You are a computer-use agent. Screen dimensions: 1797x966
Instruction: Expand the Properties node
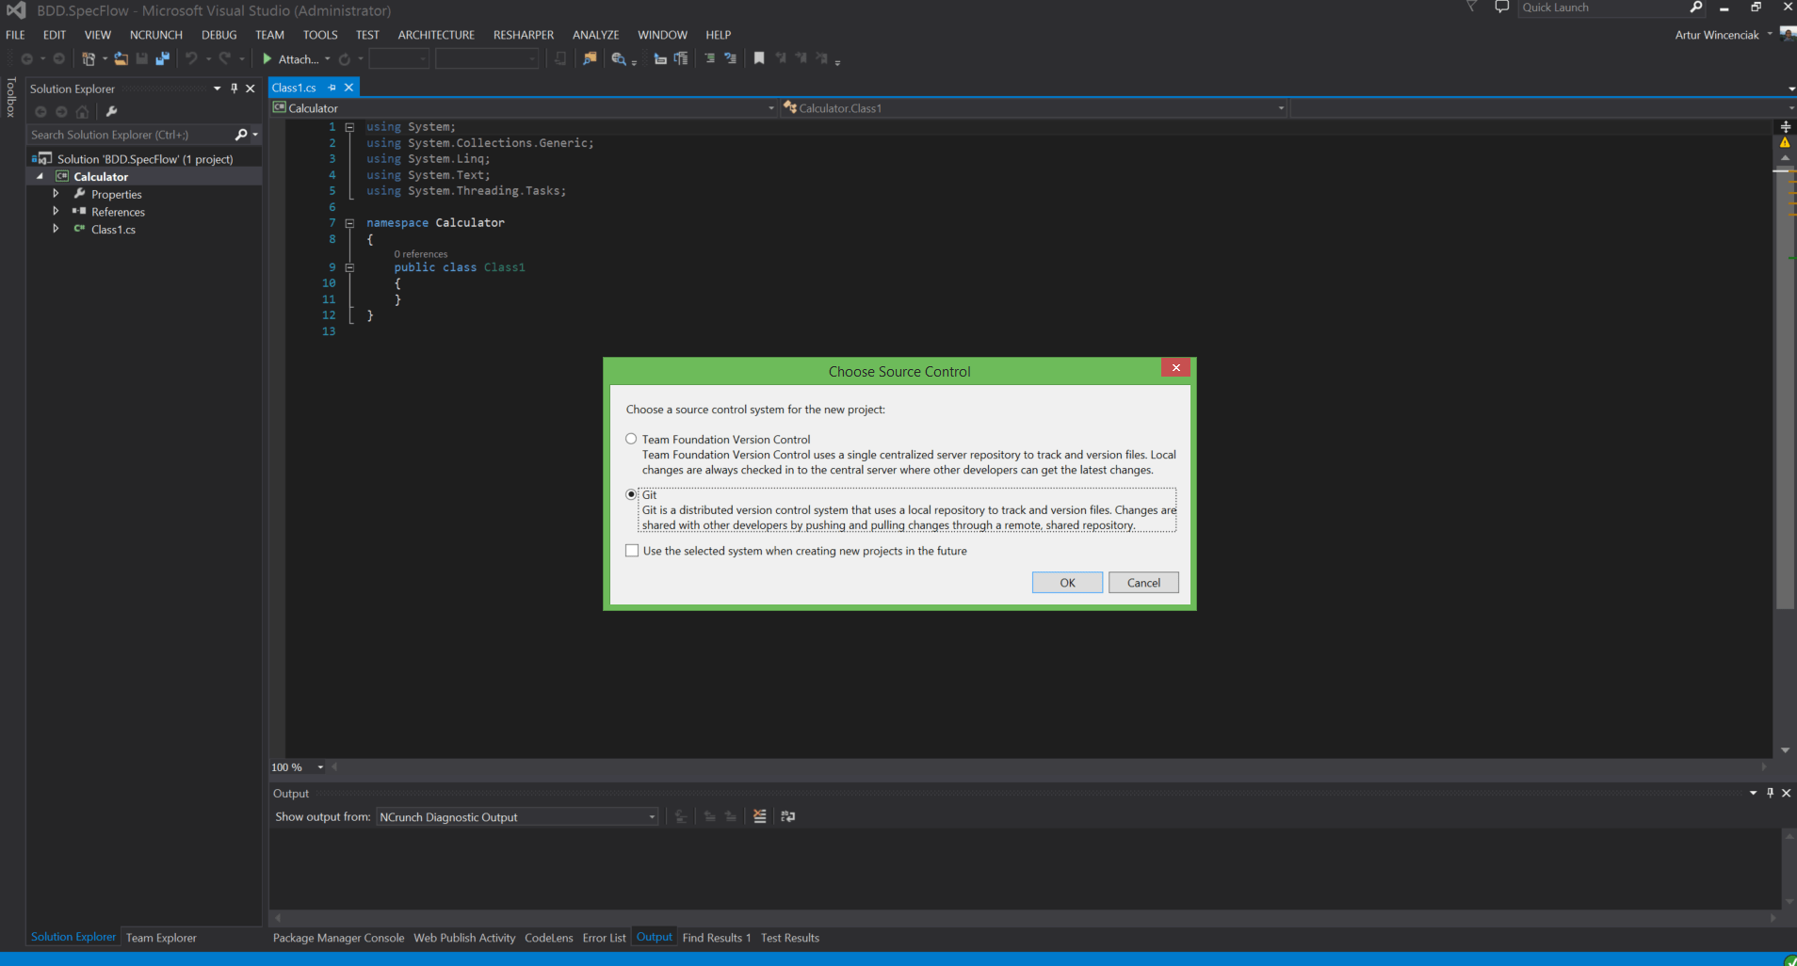click(56, 194)
